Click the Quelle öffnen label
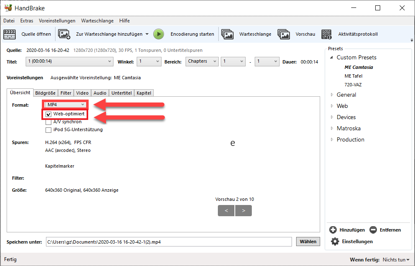 tap(36, 34)
